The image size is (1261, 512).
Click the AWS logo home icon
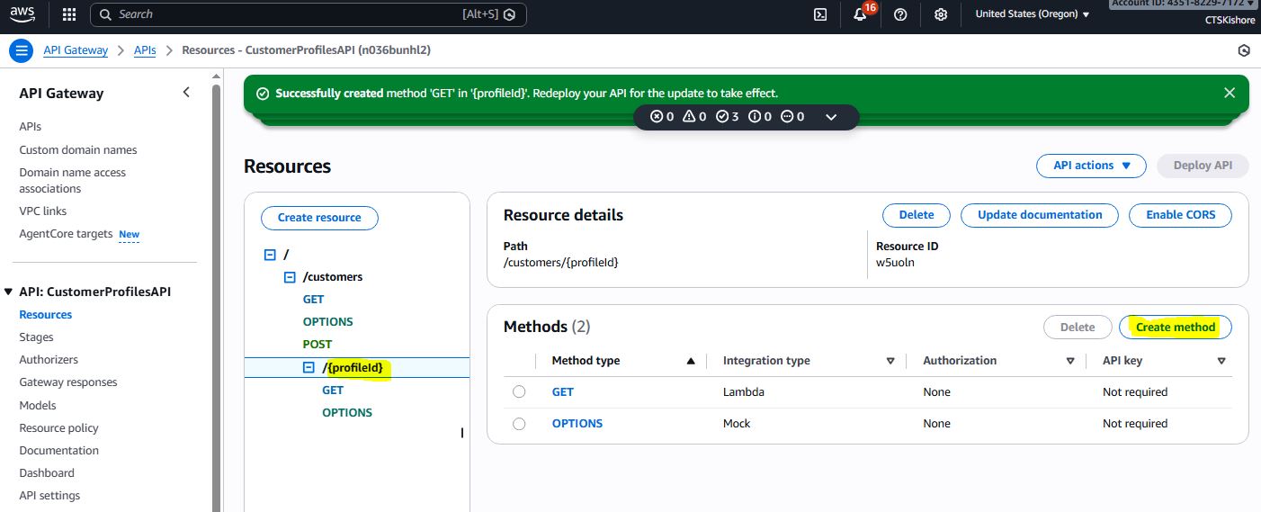tap(22, 13)
